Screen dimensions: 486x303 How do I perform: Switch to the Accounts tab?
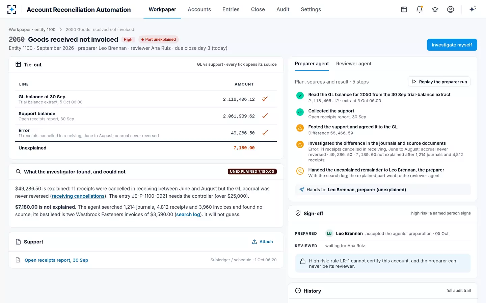pos(199,9)
